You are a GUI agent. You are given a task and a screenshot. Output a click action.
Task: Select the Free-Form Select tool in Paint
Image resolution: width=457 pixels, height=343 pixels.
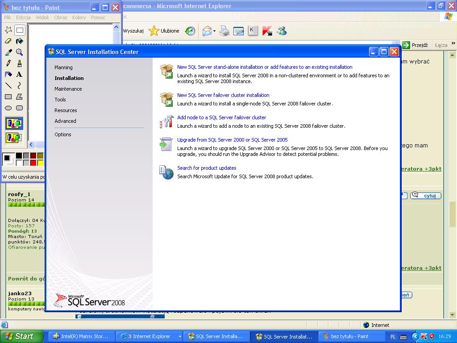pos(8,30)
